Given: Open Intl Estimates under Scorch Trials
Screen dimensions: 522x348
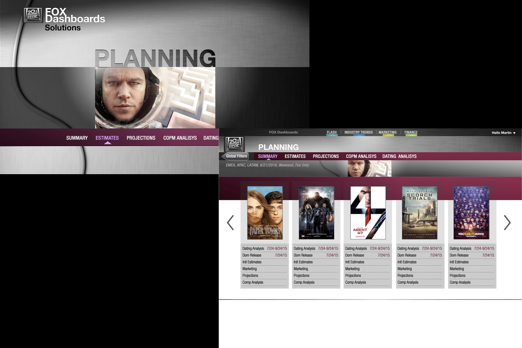Looking at the screenshot, I should point(420,262).
